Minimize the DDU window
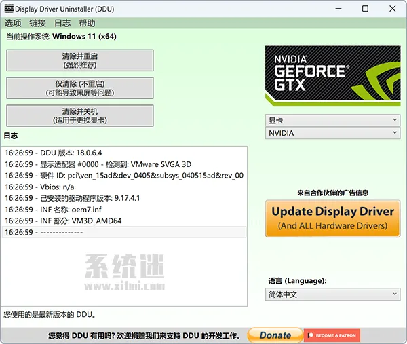 (338, 9)
